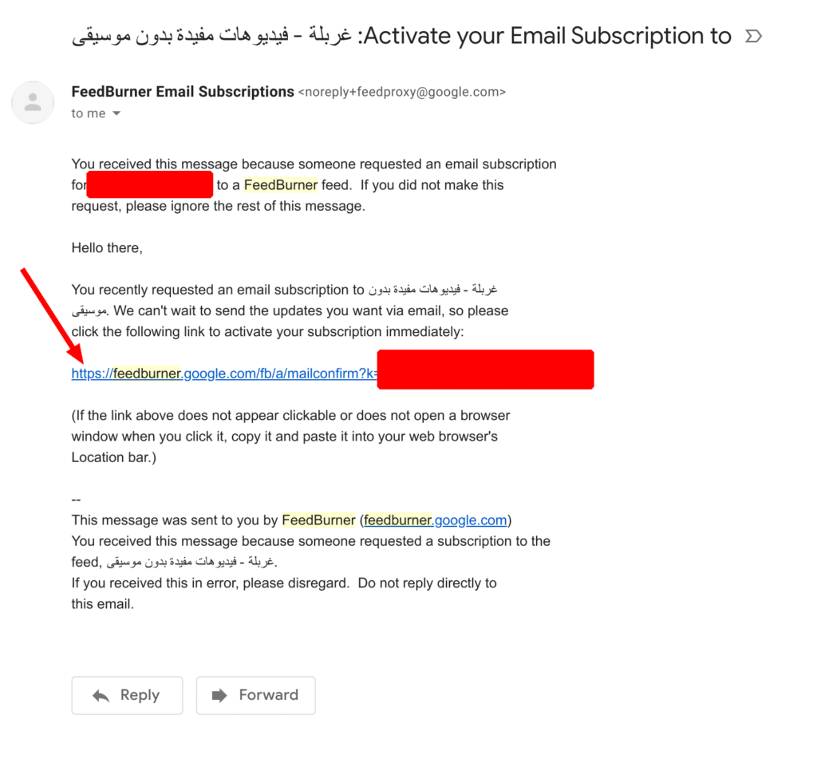
Task: Click the red redaction box covering the link key
Action: [485, 370]
